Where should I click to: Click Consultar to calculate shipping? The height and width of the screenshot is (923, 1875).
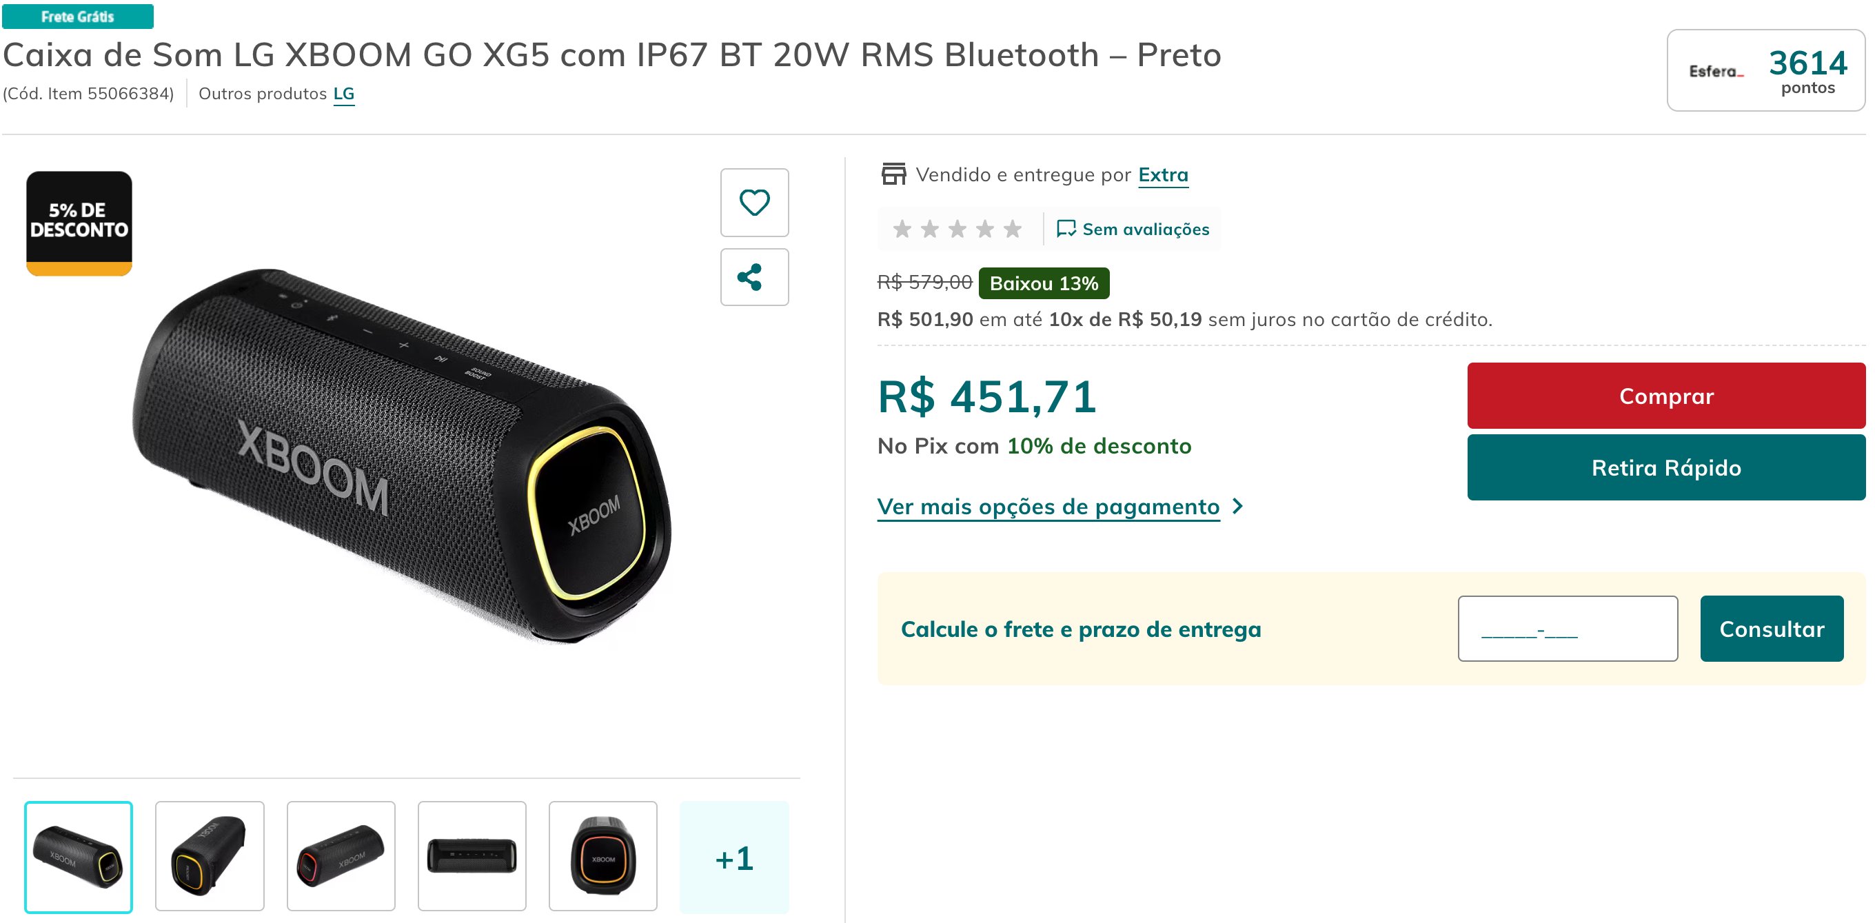(1772, 629)
